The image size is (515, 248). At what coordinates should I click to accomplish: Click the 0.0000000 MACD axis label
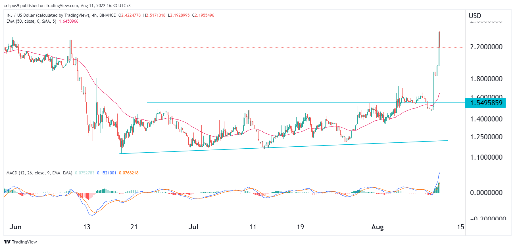[486, 193]
